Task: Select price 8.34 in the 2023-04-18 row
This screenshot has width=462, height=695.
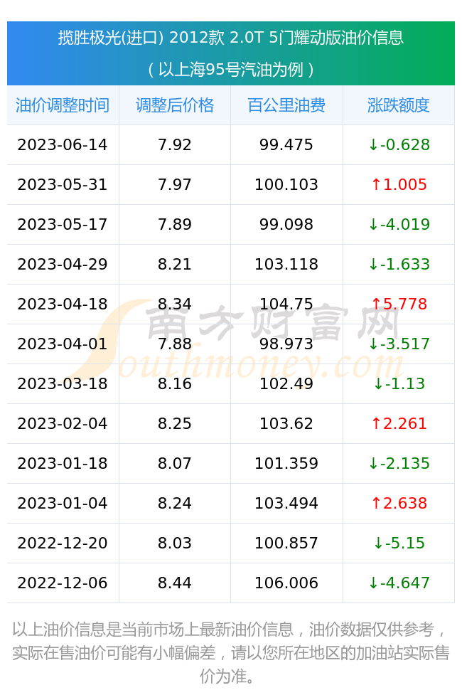Action: click(x=175, y=304)
